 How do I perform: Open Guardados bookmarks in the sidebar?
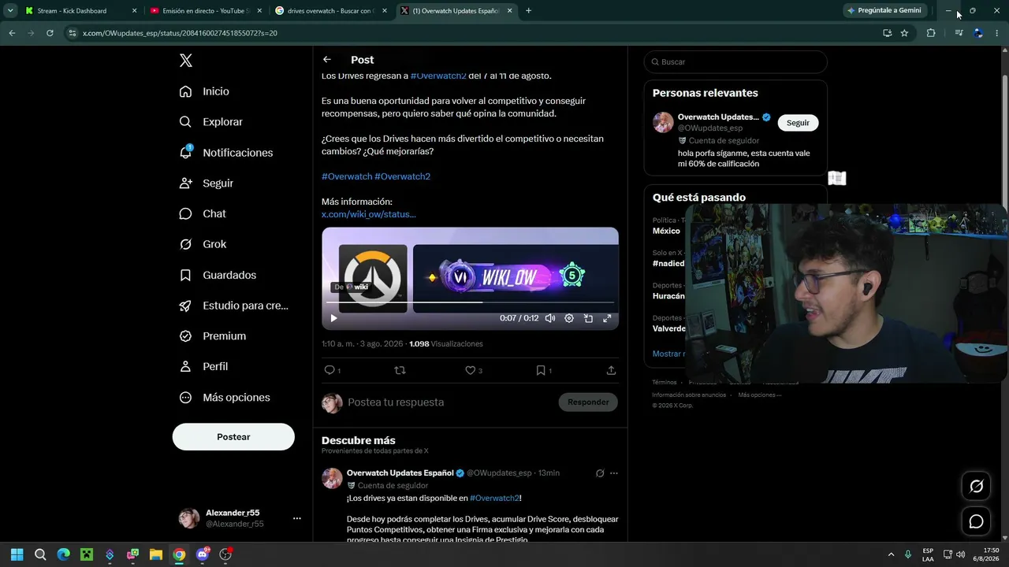pos(217,275)
